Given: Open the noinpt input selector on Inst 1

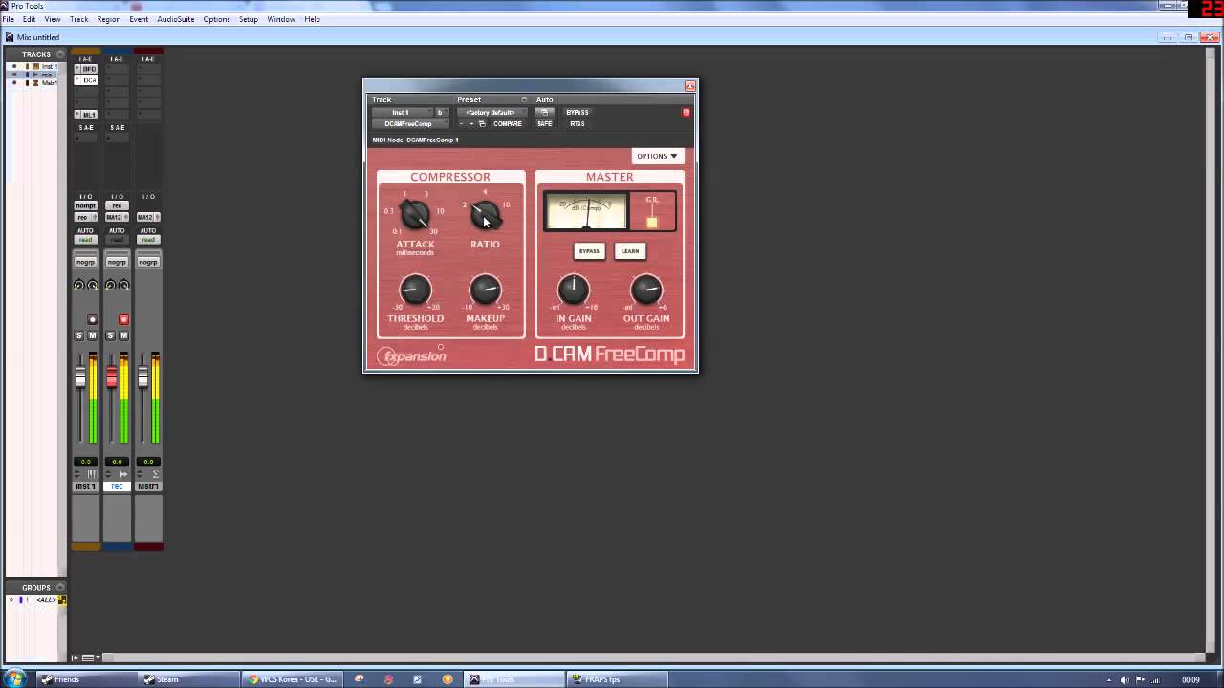Looking at the screenshot, I should coord(86,206).
